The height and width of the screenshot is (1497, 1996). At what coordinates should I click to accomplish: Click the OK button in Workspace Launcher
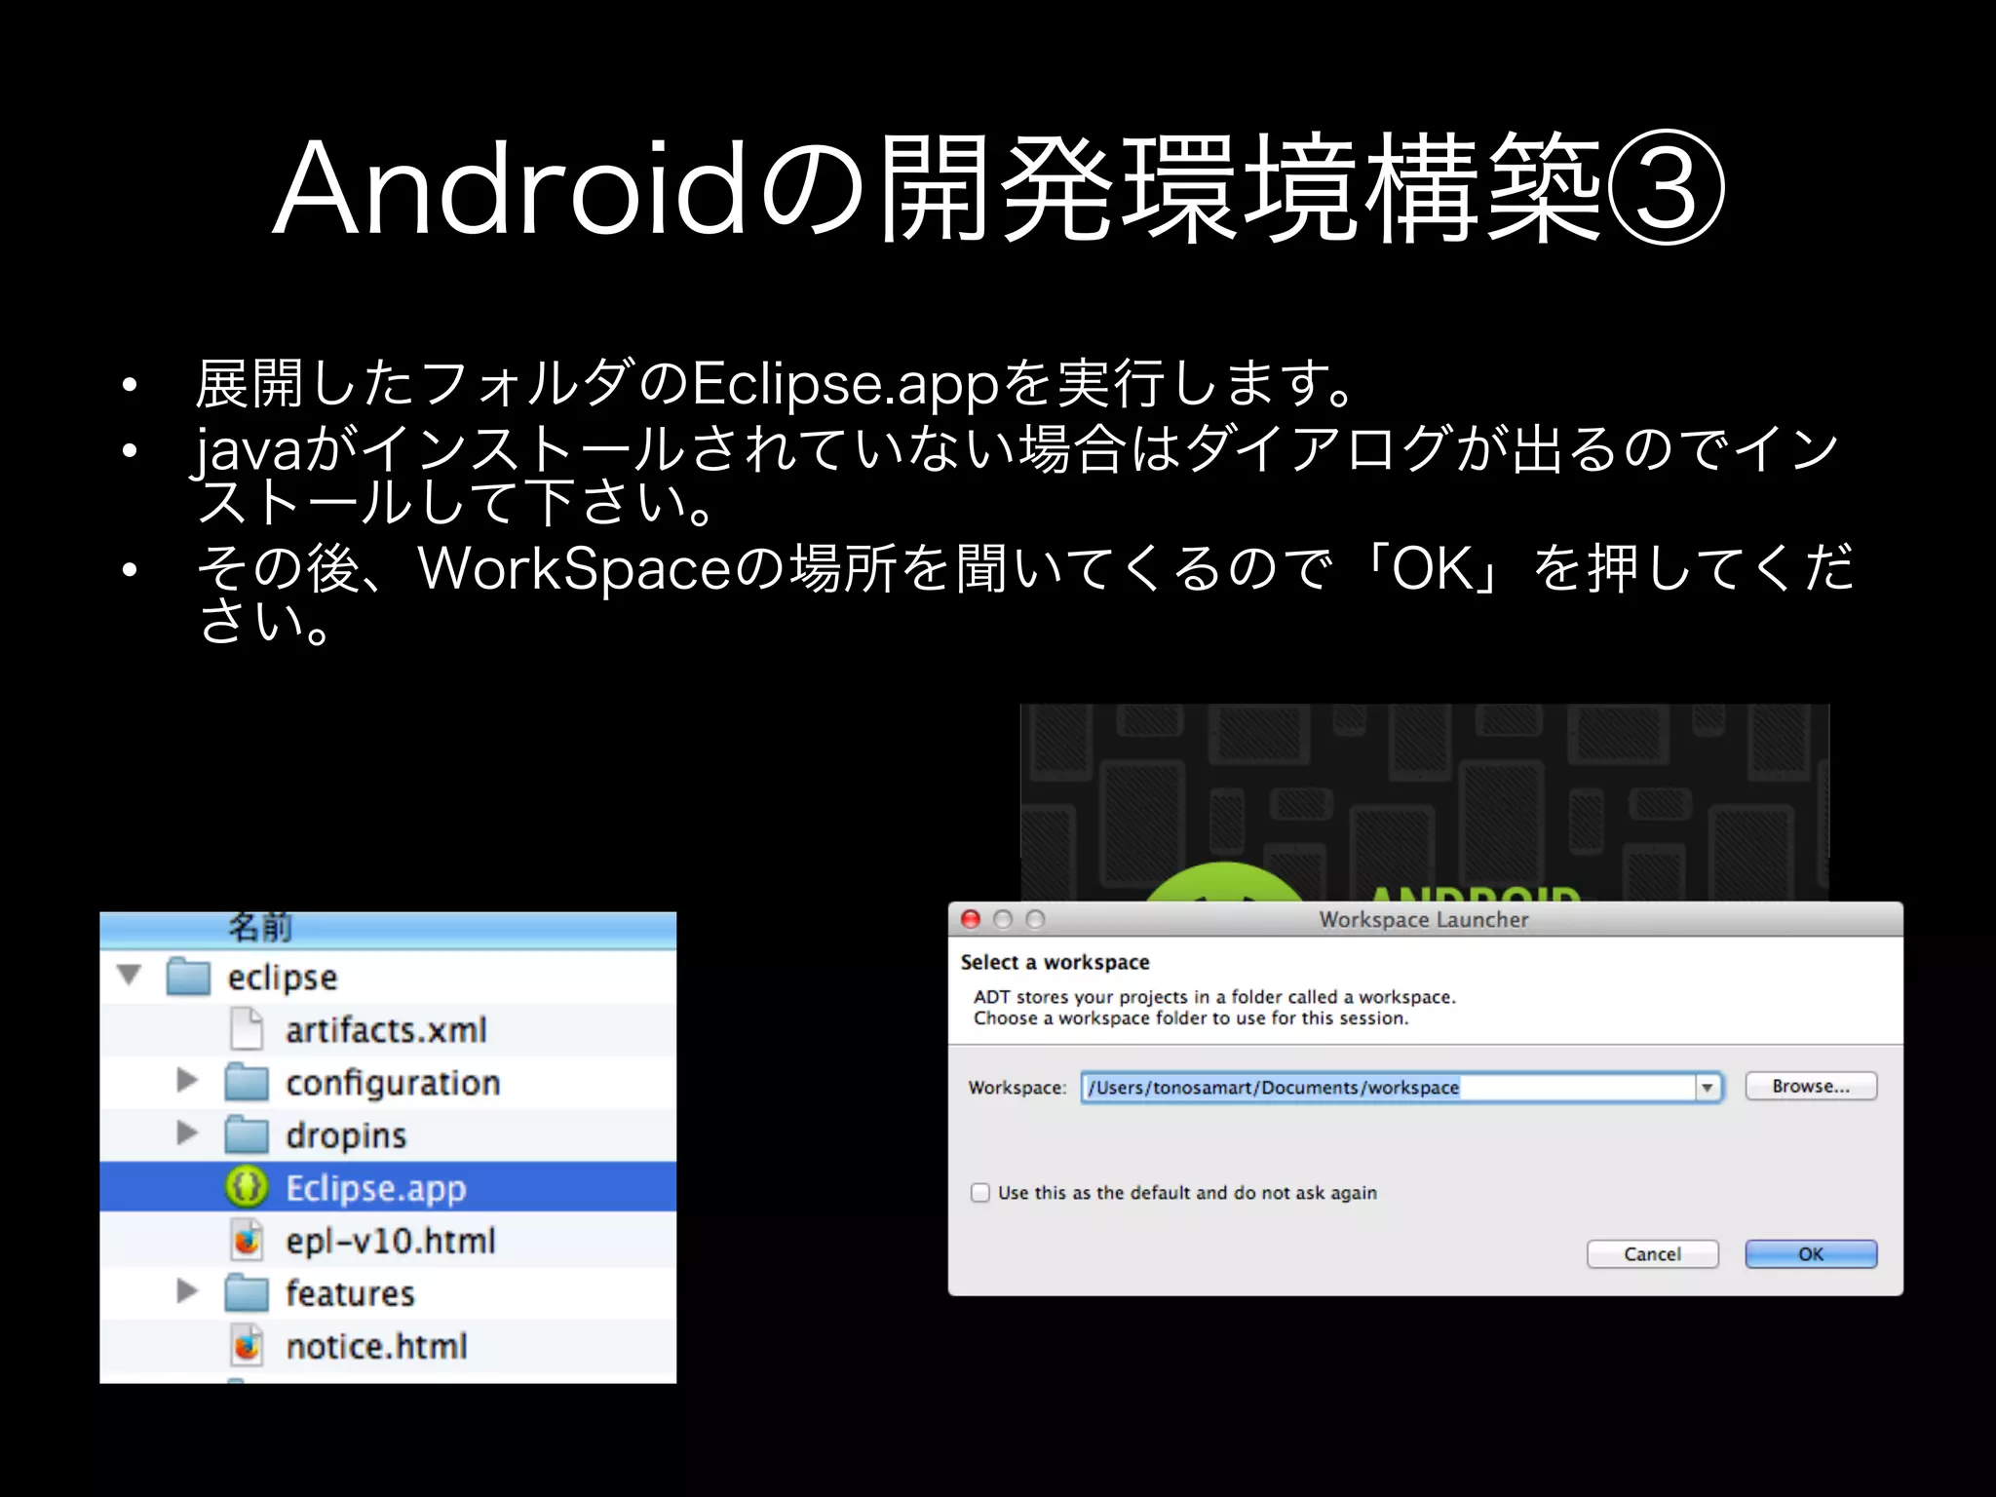[1810, 1253]
